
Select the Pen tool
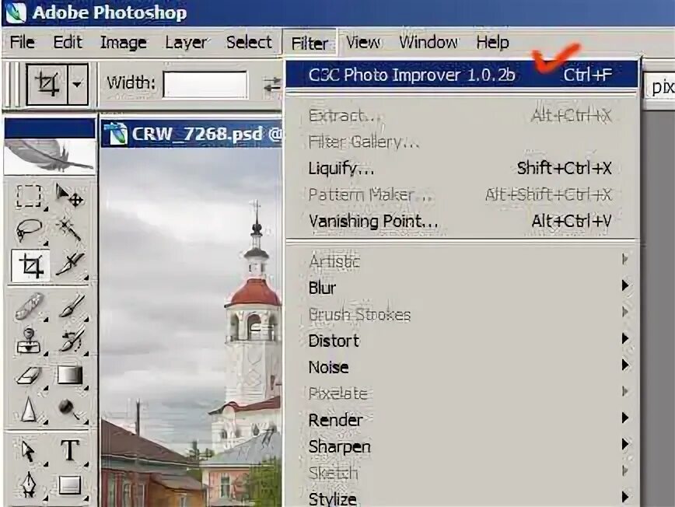click(x=29, y=484)
